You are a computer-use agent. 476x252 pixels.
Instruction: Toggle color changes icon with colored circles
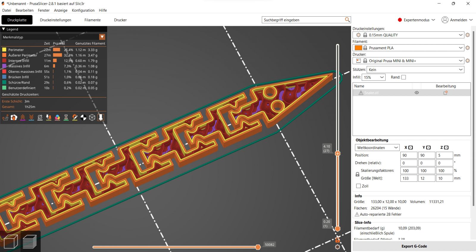(57, 118)
